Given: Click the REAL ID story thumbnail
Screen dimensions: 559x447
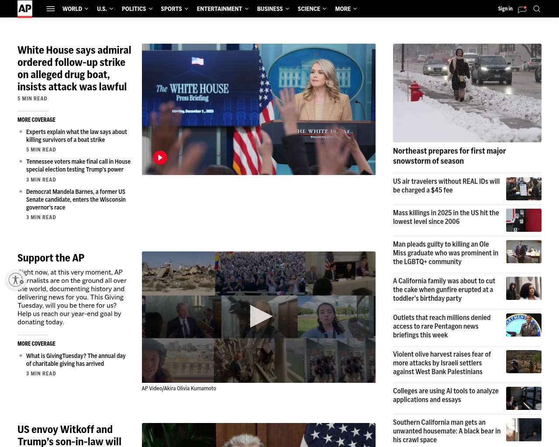Looking at the screenshot, I should tap(524, 189).
